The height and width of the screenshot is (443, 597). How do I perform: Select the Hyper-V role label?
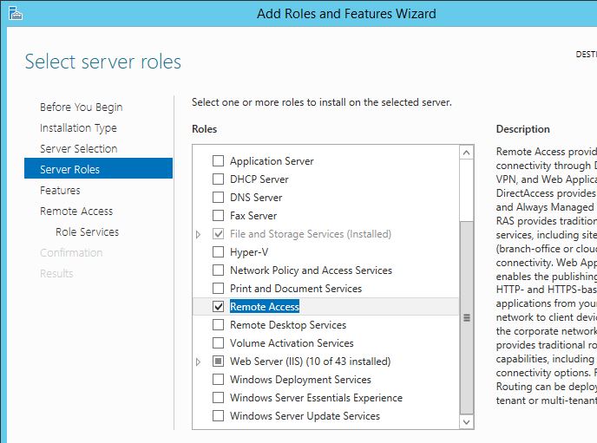tap(249, 252)
